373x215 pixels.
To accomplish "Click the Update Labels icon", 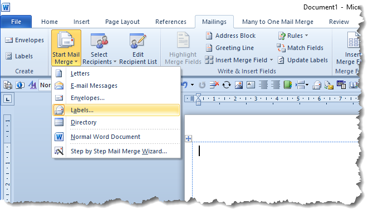I will [x=281, y=60].
